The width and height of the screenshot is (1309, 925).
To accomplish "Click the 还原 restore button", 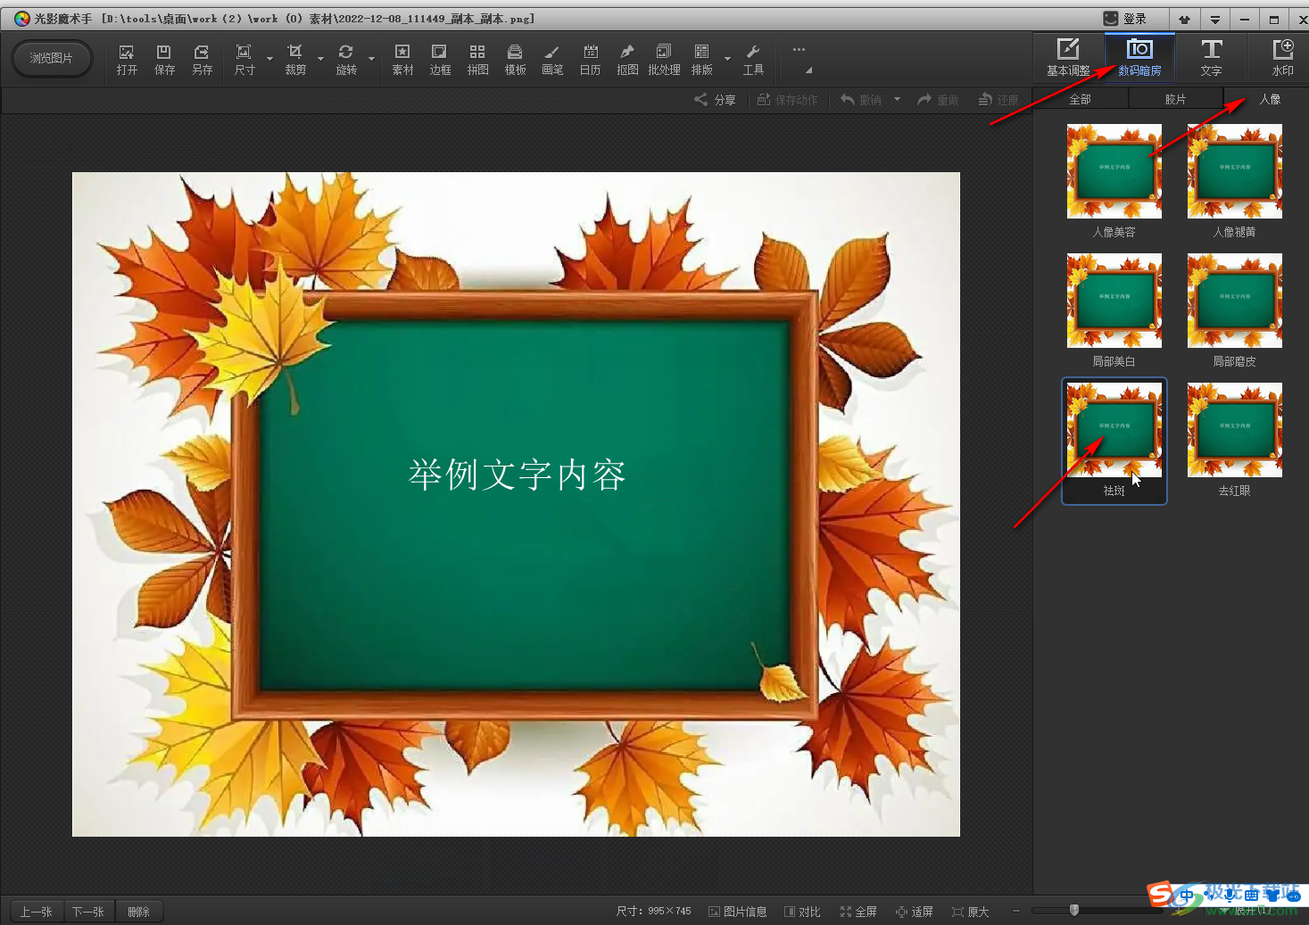I will pyautogui.click(x=998, y=100).
